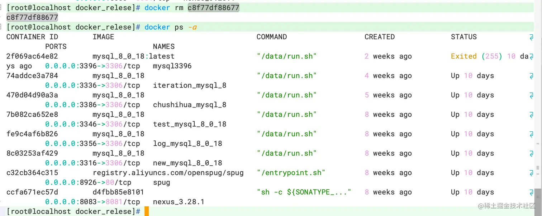This screenshot has height=216, width=542.
Task: Click the registry.aliyuncs.com/openspug/spug image name
Action: tap(168, 173)
